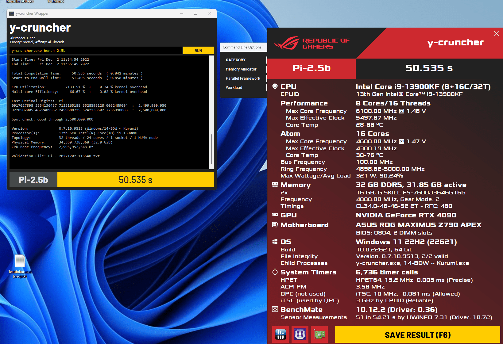The image size is (503, 344).
Task: Click the Windows OS logo icon
Action: [x=275, y=242]
